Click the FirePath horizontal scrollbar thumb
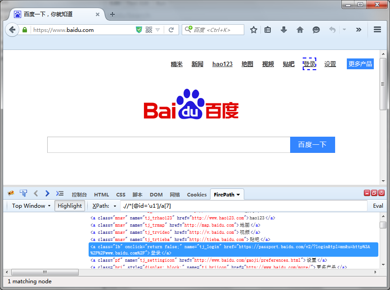390x290 pixels. pos(45,272)
